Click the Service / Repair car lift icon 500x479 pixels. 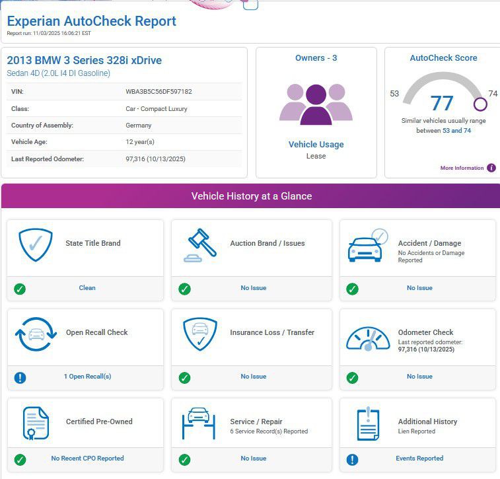click(199, 424)
